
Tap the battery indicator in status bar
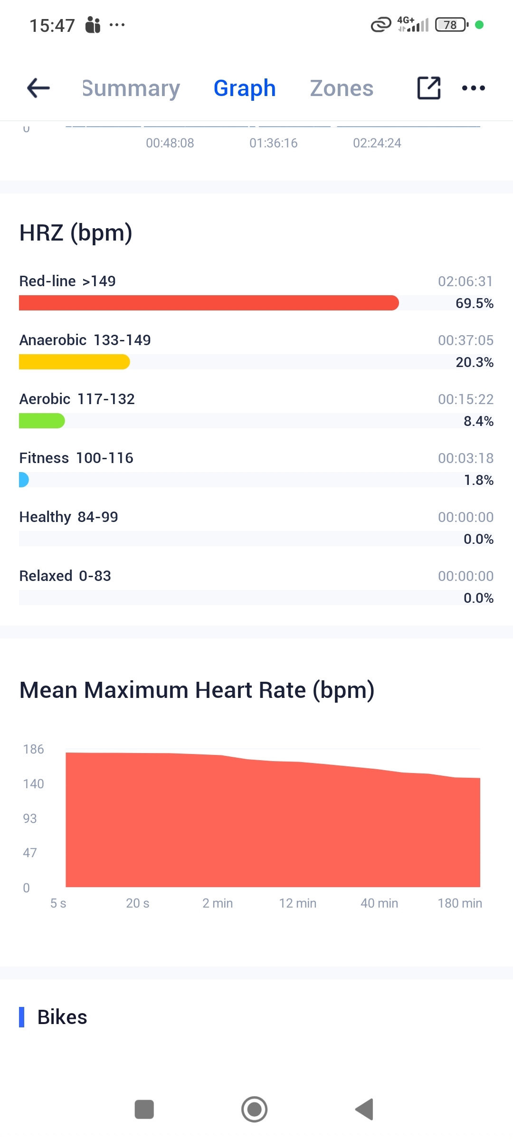click(x=451, y=25)
